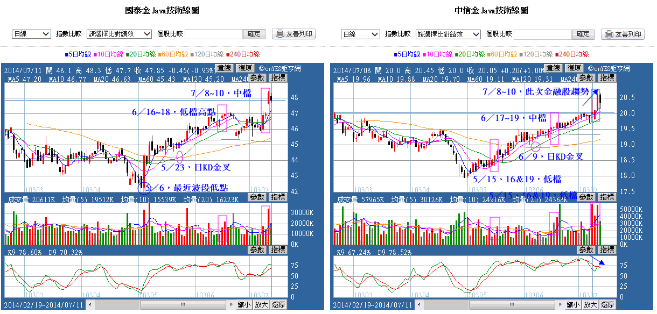This screenshot has height=314, width=657.
Task: Toggle 5日均線 legend in 中信金 chart
Action: point(407,54)
